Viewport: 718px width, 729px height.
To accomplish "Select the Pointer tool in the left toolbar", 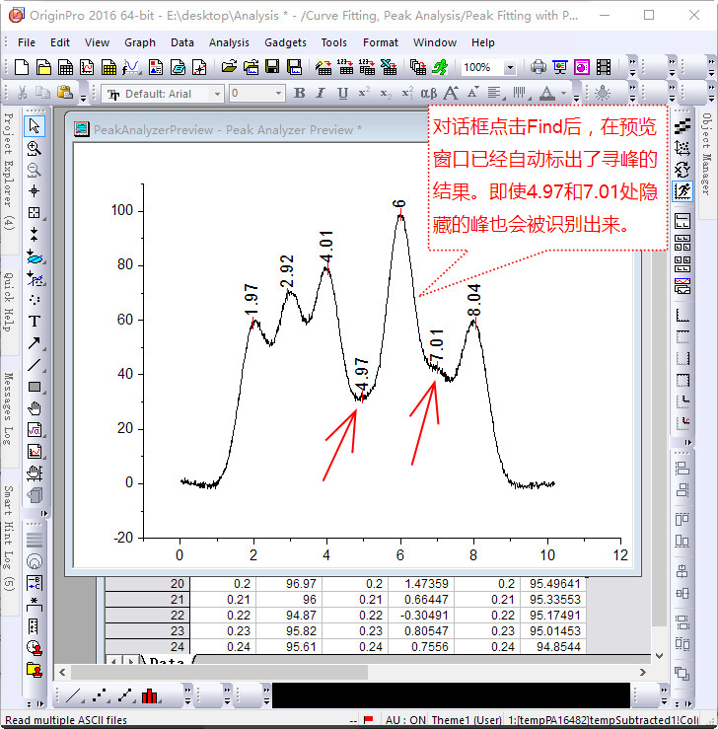I will click(35, 126).
